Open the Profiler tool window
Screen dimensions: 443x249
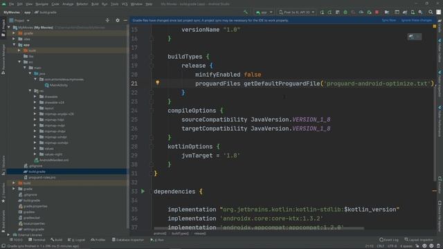coord(98,240)
